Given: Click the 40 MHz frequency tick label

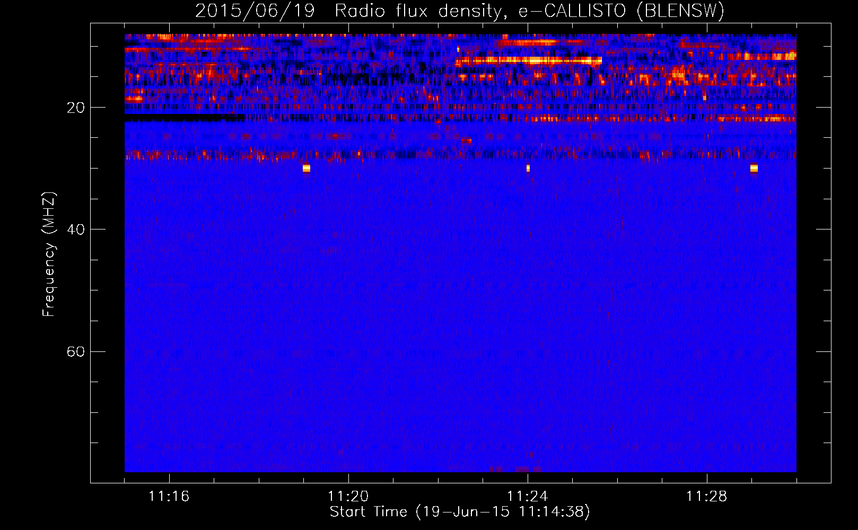Looking at the screenshot, I should click(x=76, y=229).
